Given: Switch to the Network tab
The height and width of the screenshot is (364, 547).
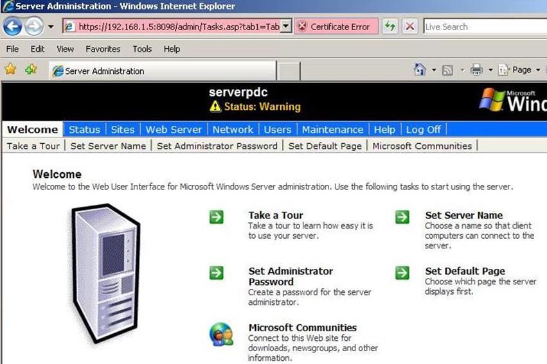Looking at the screenshot, I should 233,130.
